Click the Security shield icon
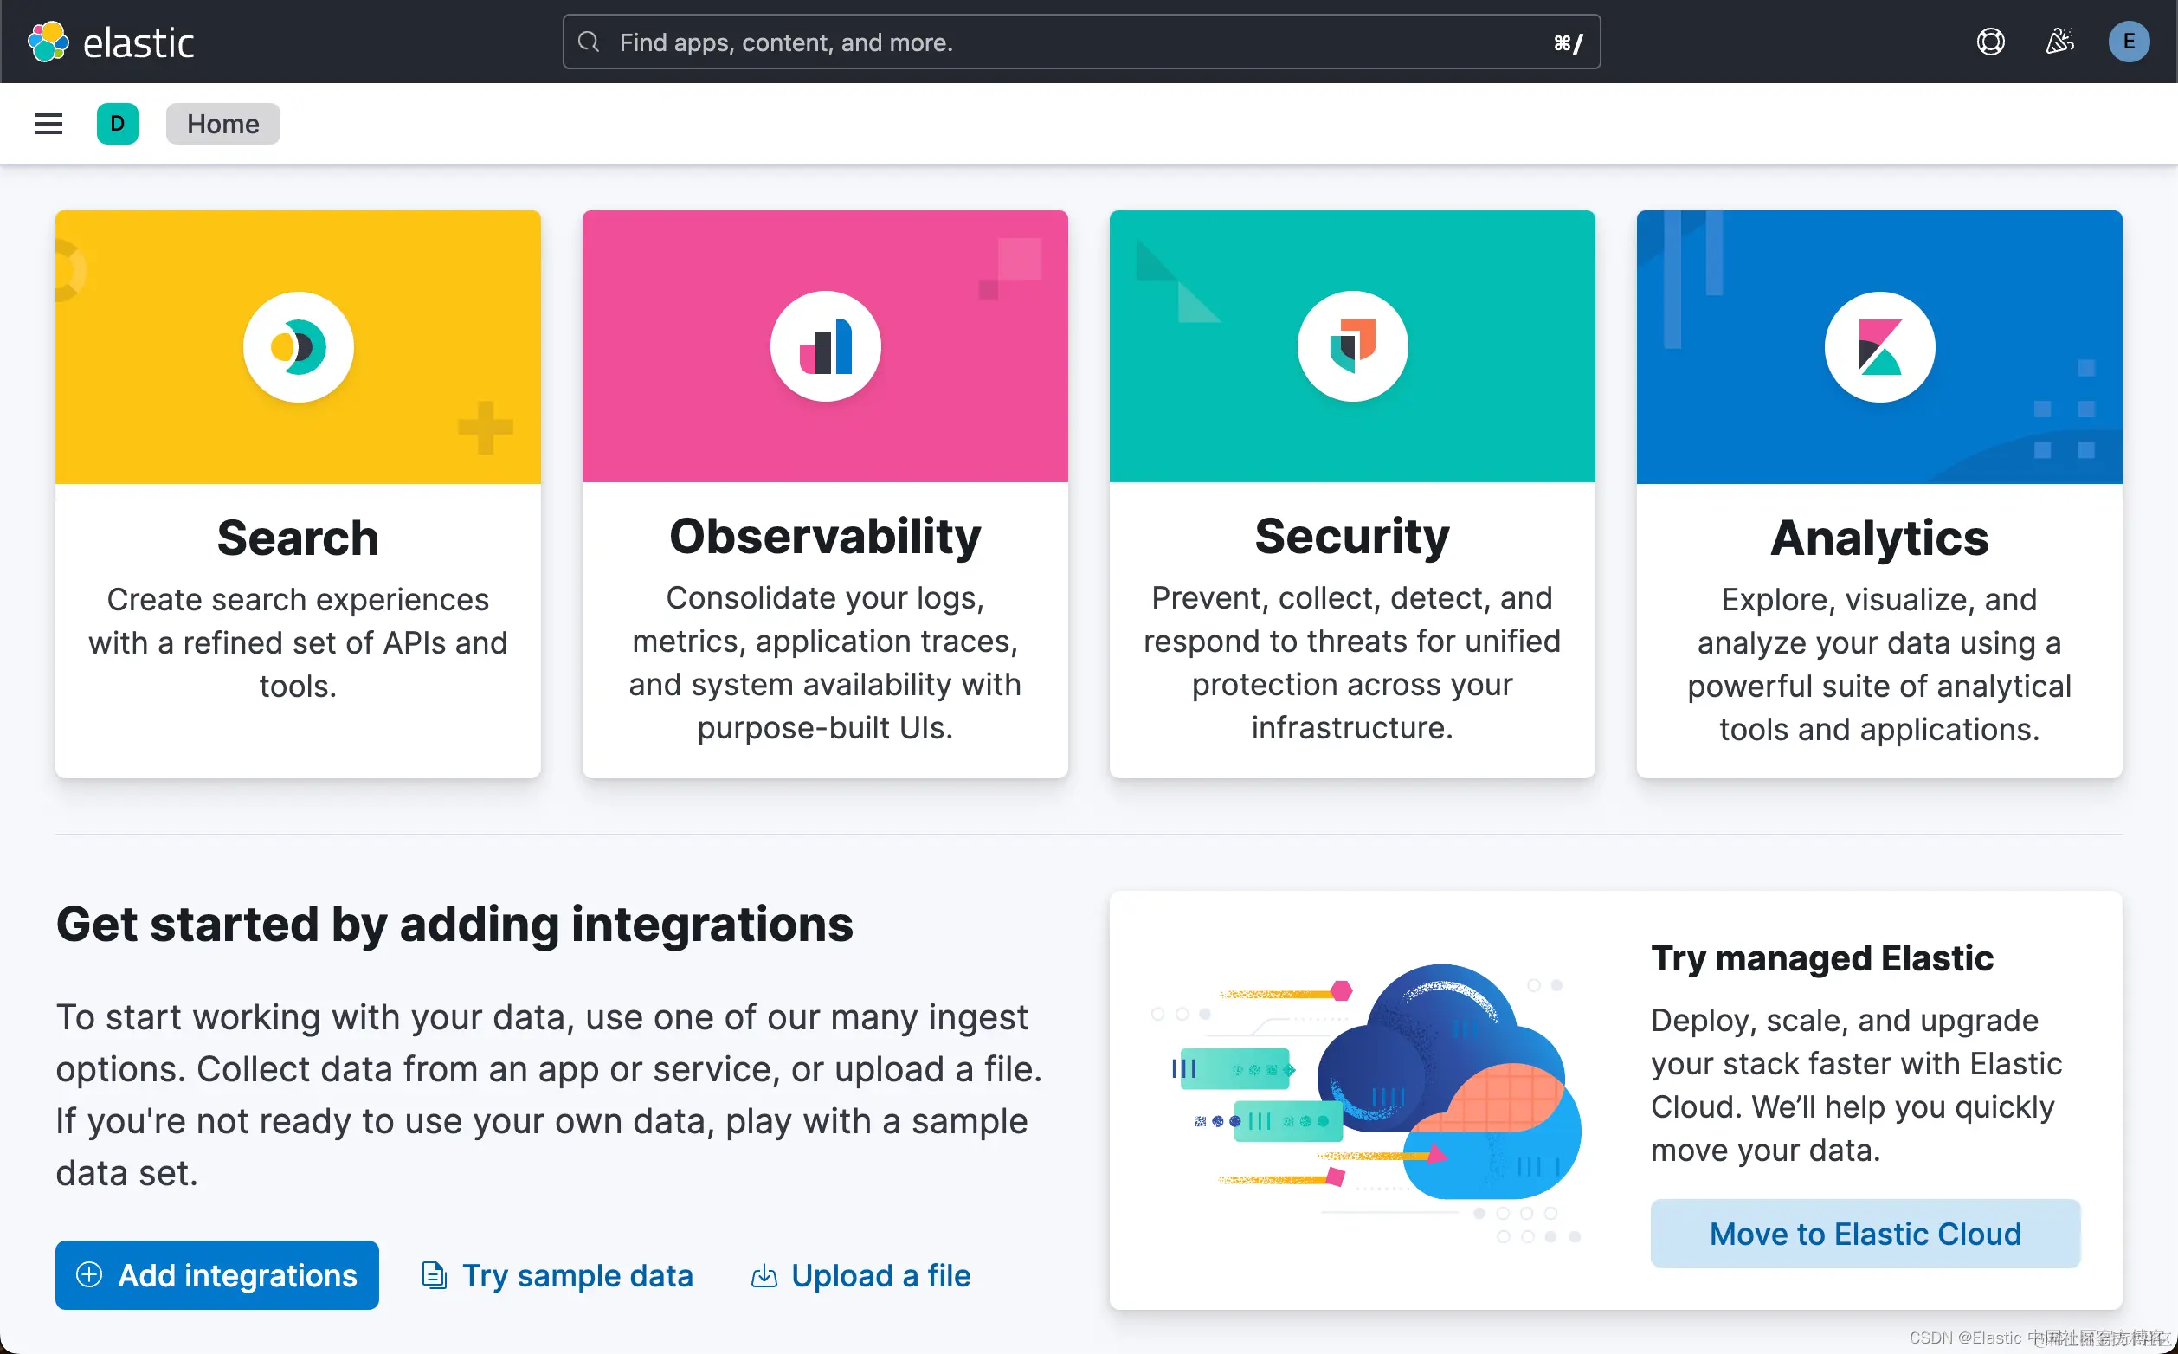Image resolution: width=2178 pixels, height=1354 pixels. 1352,346
